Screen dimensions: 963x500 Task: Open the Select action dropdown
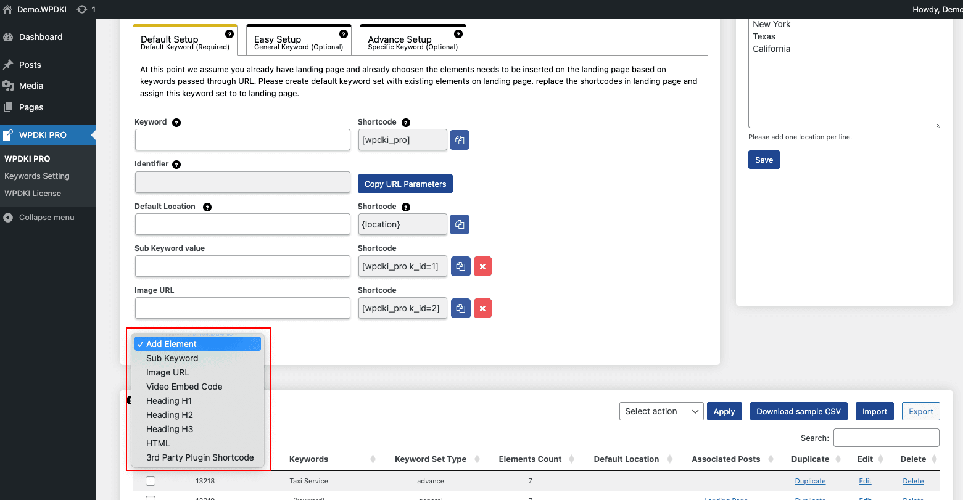pos(661,411)
